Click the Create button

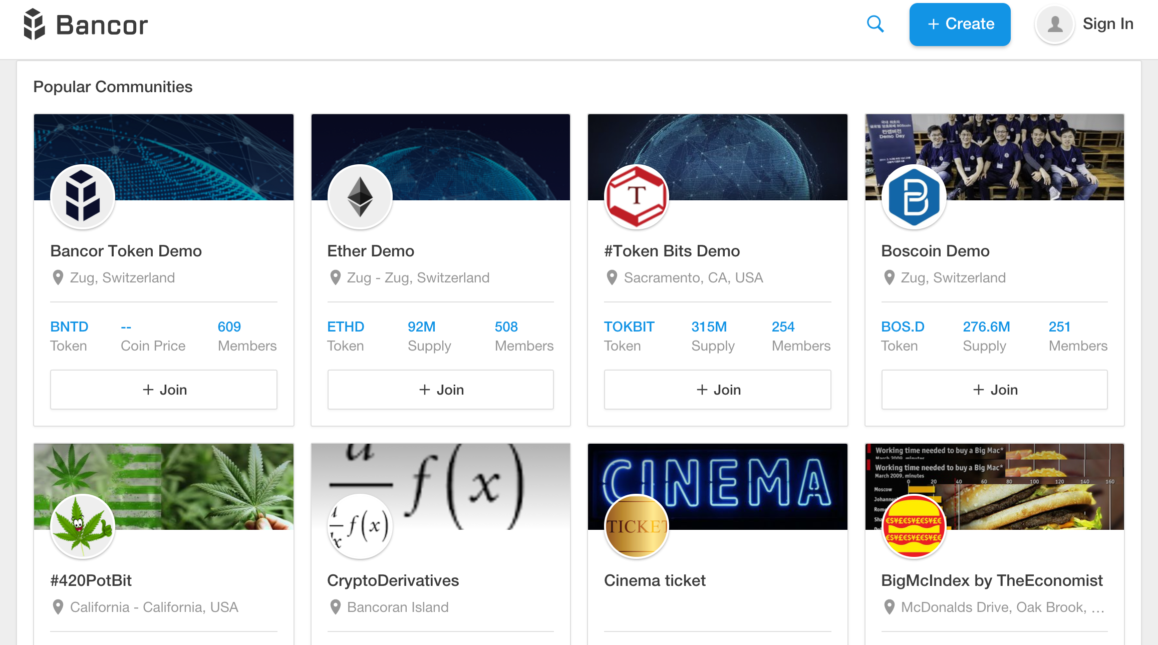click(960, 25)
